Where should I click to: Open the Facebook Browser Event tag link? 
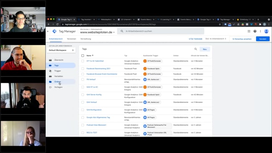102,74
